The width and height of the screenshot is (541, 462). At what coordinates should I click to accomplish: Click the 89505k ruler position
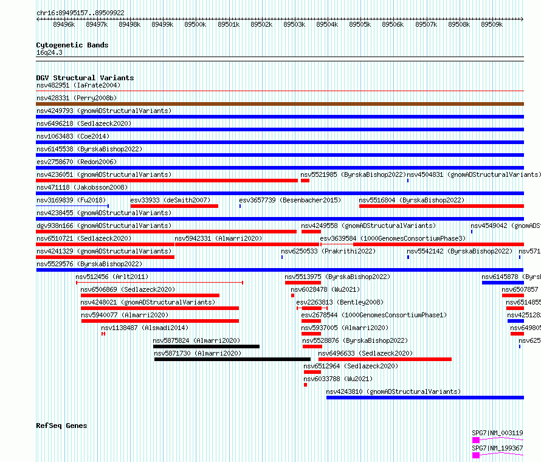click(360, 24)
